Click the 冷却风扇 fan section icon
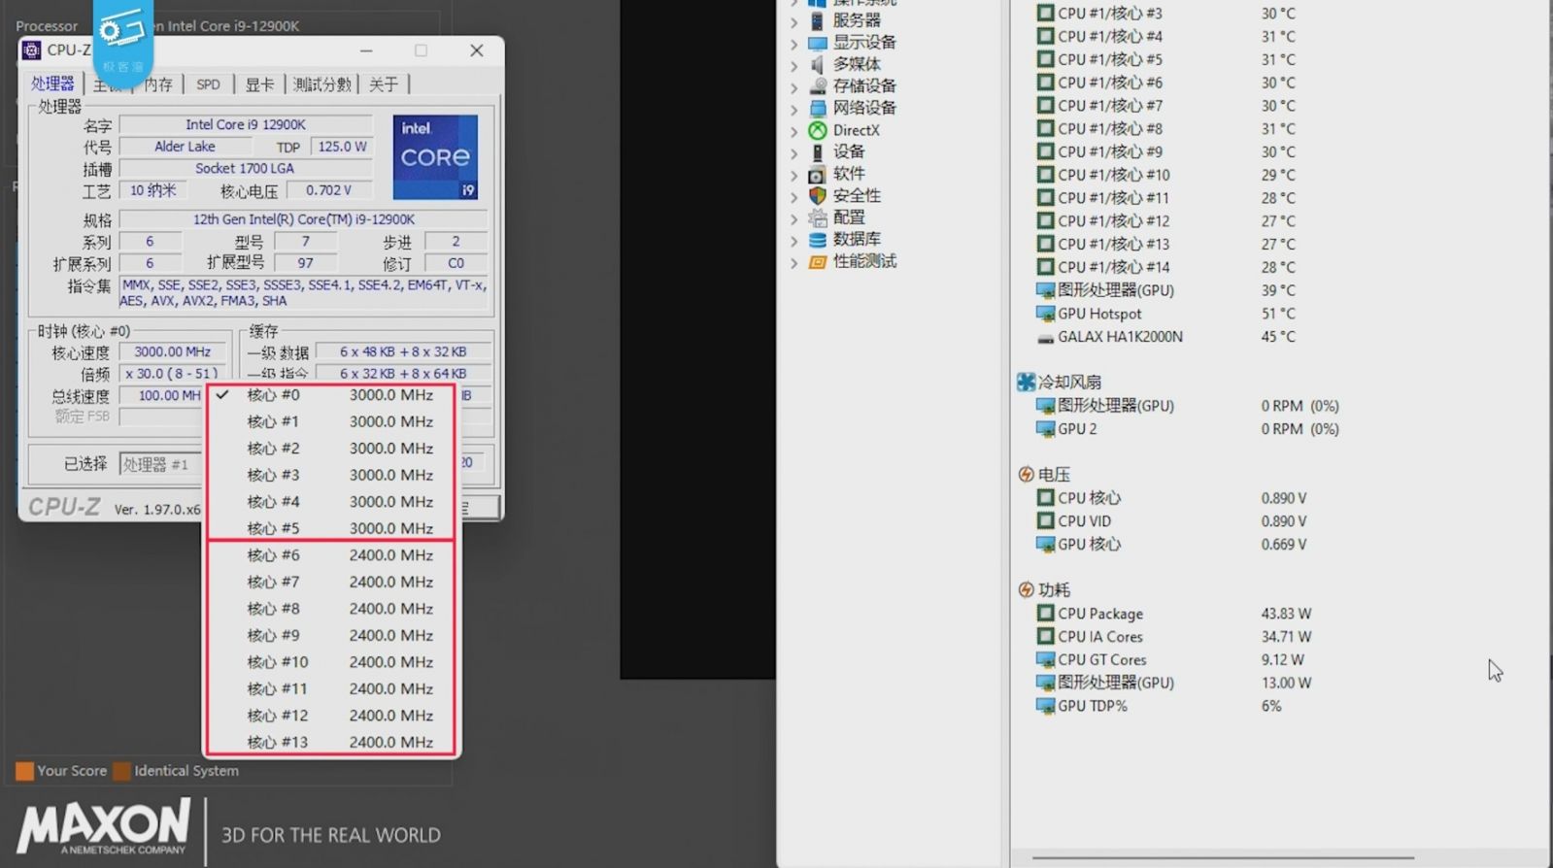1553x868 pixels. 1026,382
